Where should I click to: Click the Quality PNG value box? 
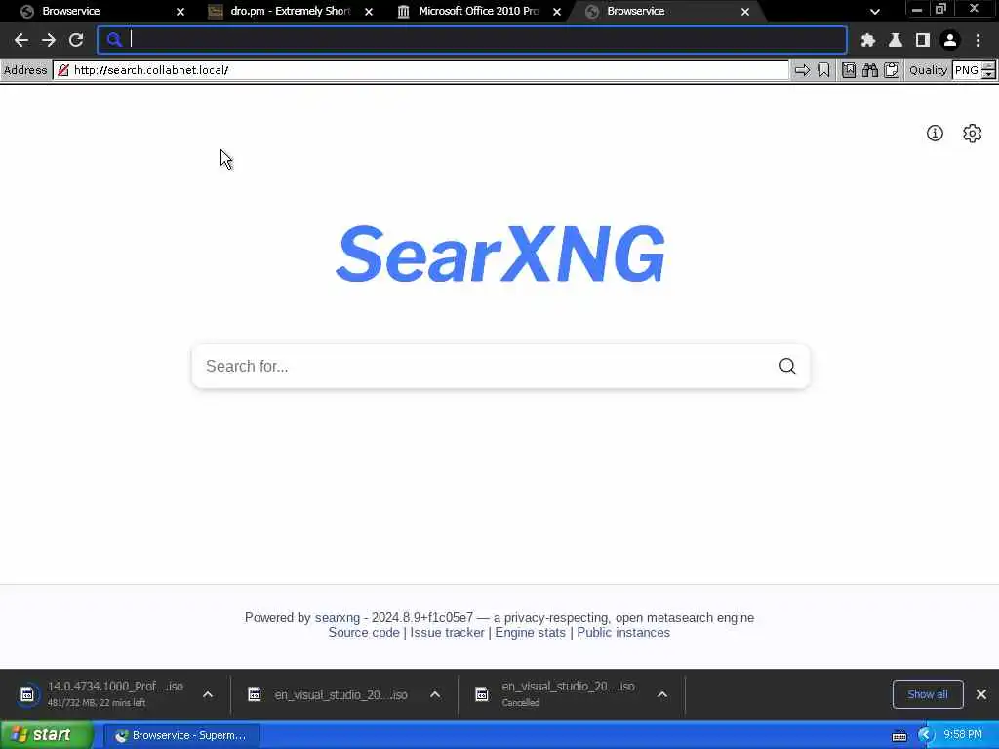click(x=967, y=70)
